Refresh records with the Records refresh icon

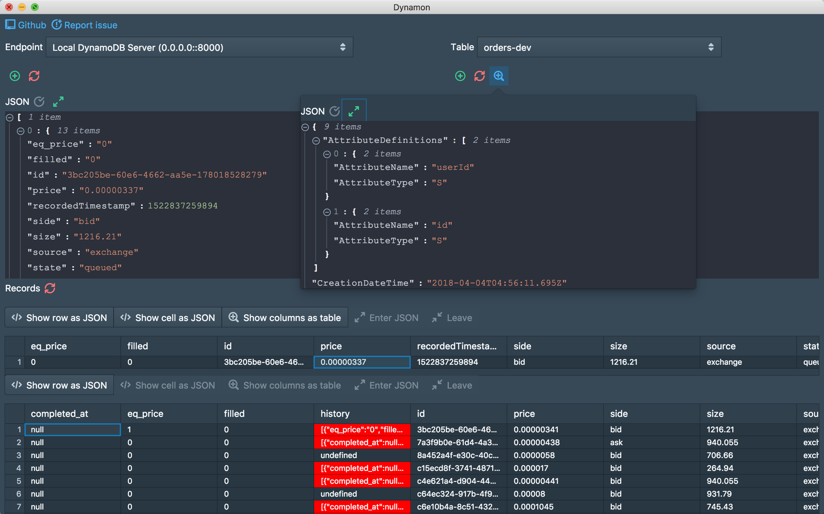click(x=50, y=288)
